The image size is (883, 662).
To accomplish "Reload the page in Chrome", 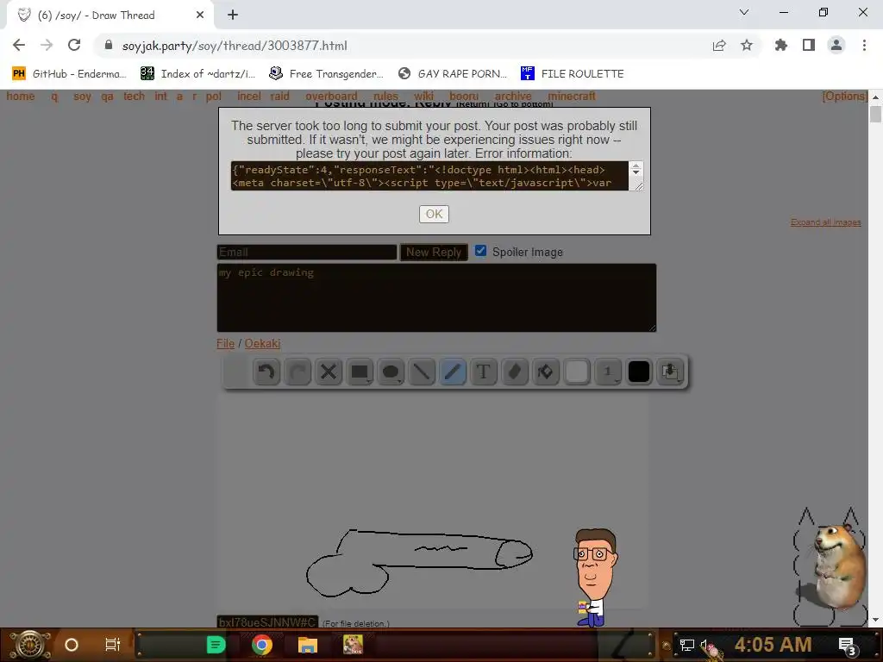I will coord(74,45).
